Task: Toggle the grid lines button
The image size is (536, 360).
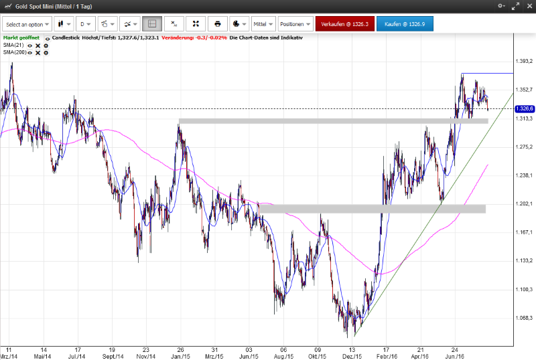Action: pyautogui.click(x=152, y=24)
